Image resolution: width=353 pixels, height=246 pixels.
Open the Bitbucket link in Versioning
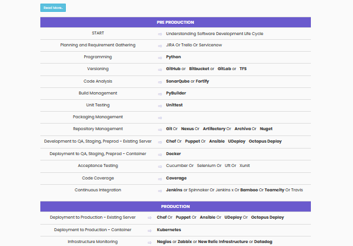(199, 69)
